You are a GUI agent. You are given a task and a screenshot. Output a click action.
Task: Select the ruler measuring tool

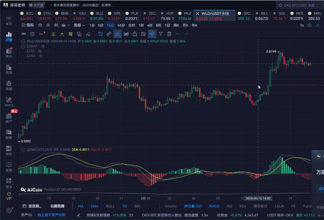(109, 34)
